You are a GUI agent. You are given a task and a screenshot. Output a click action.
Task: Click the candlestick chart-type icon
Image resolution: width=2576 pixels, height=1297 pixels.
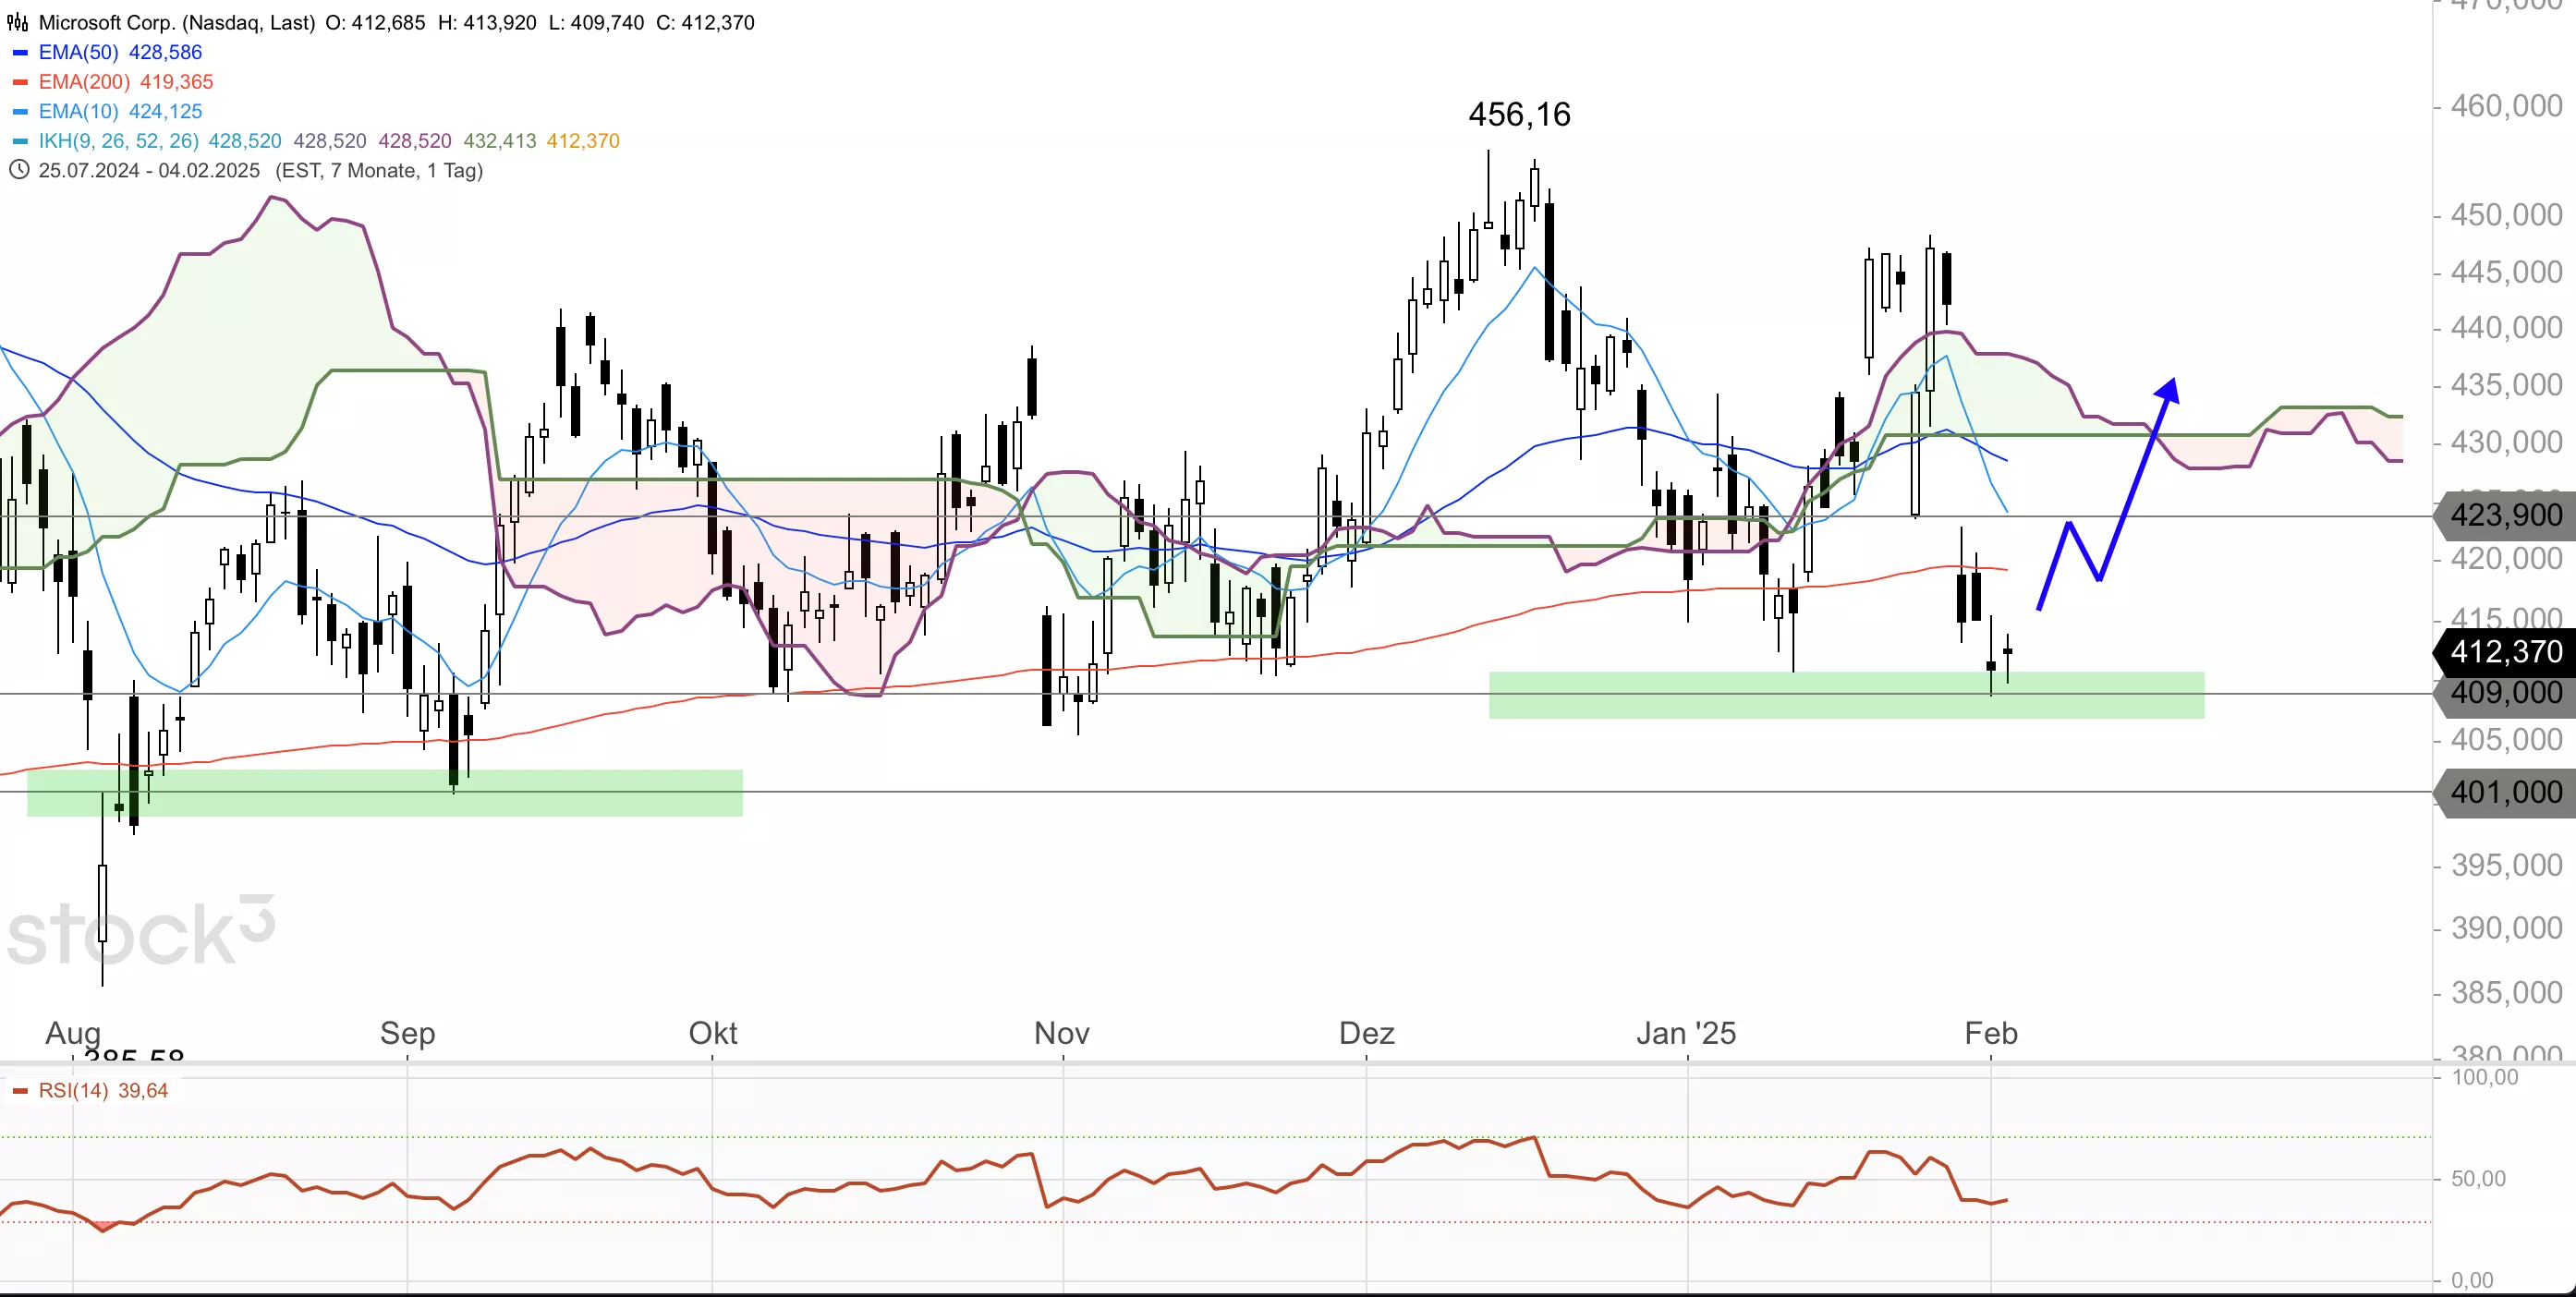[x=18, y=22]
